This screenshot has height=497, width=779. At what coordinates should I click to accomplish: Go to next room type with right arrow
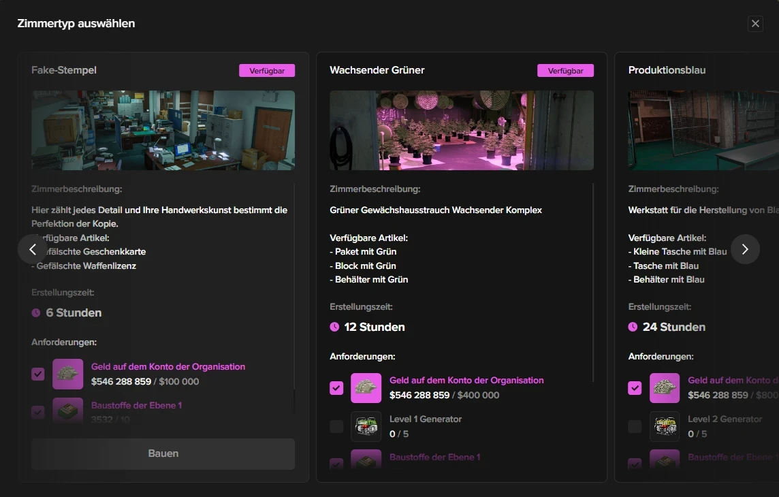point(745,249)
